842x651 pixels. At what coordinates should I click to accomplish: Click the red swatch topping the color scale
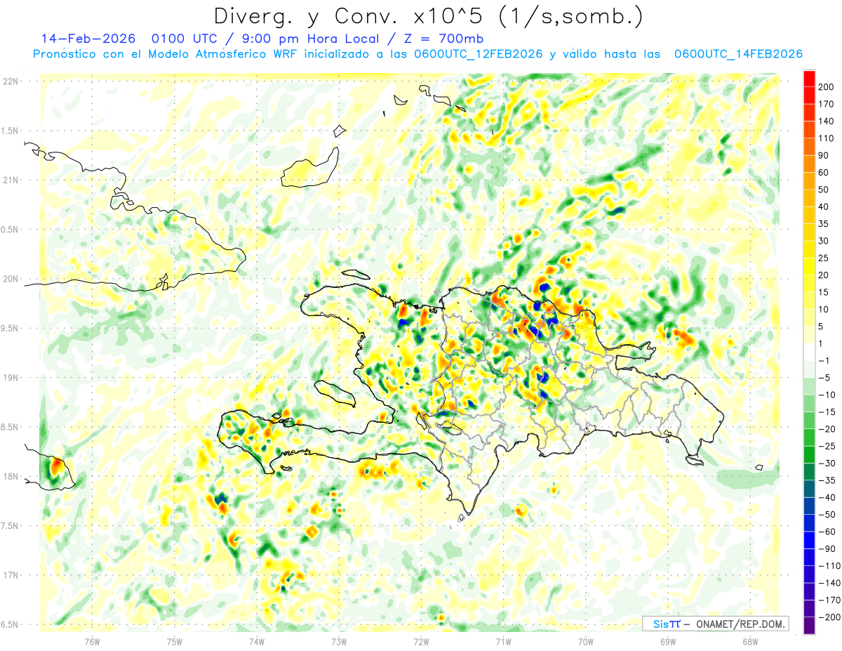coord(809,79)
